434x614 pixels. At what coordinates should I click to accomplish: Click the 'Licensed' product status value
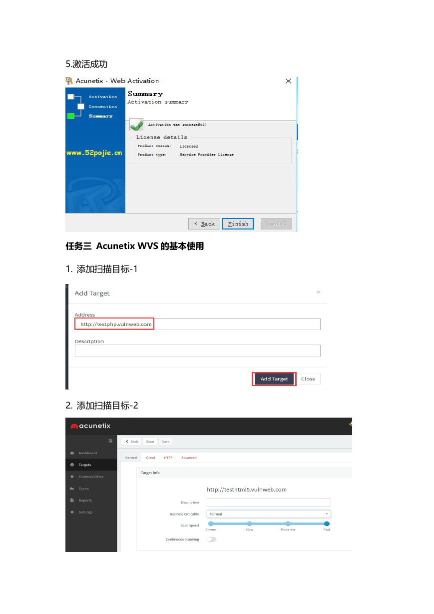tap(189, 146)
